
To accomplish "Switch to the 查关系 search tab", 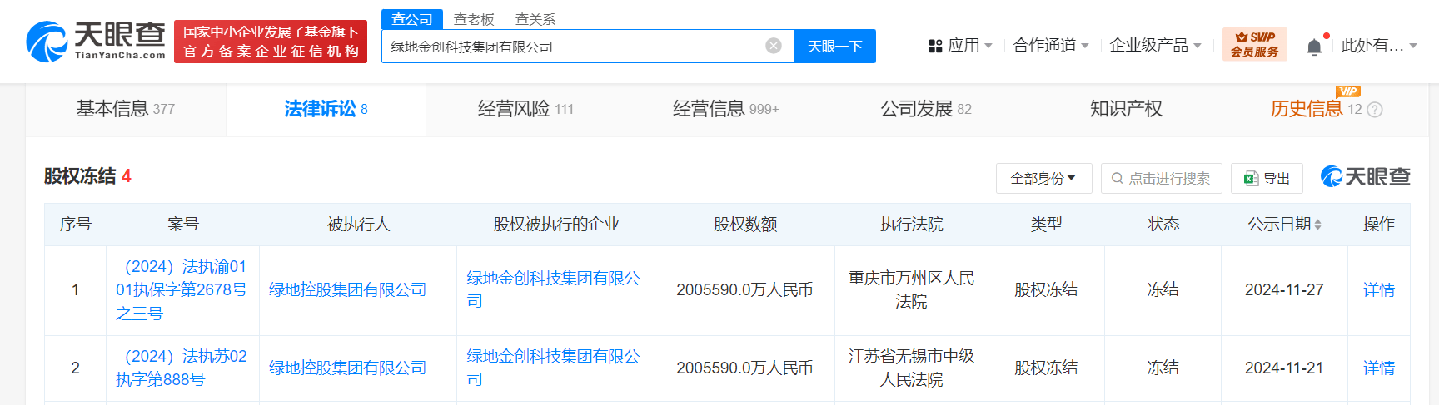I will [535, 19].
